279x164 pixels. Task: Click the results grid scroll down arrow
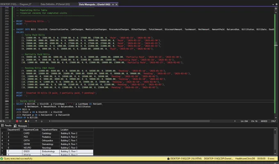point(275,154)
